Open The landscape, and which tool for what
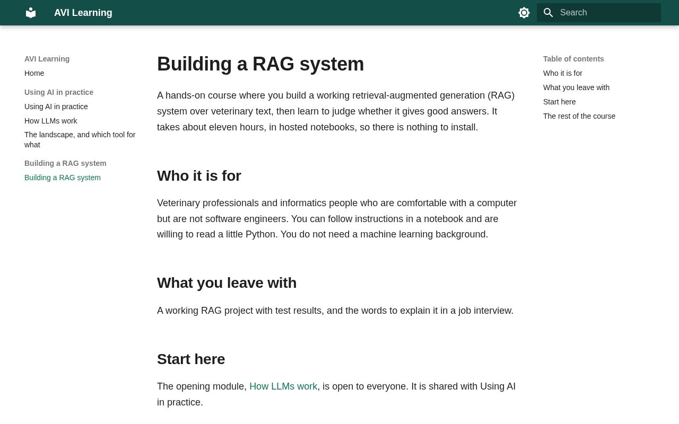Screen dimensions: 679x424 (80, 140)
